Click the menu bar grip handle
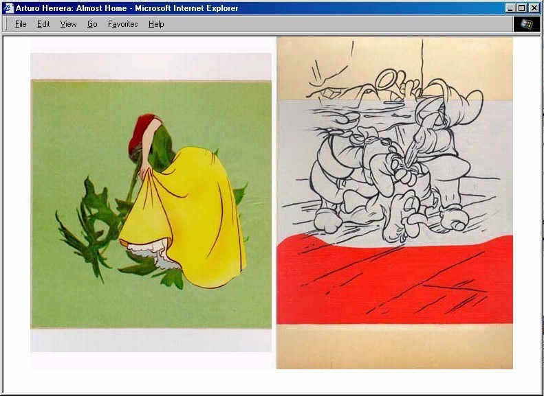This screenshot has width=544, height=396. click(6, 24)
